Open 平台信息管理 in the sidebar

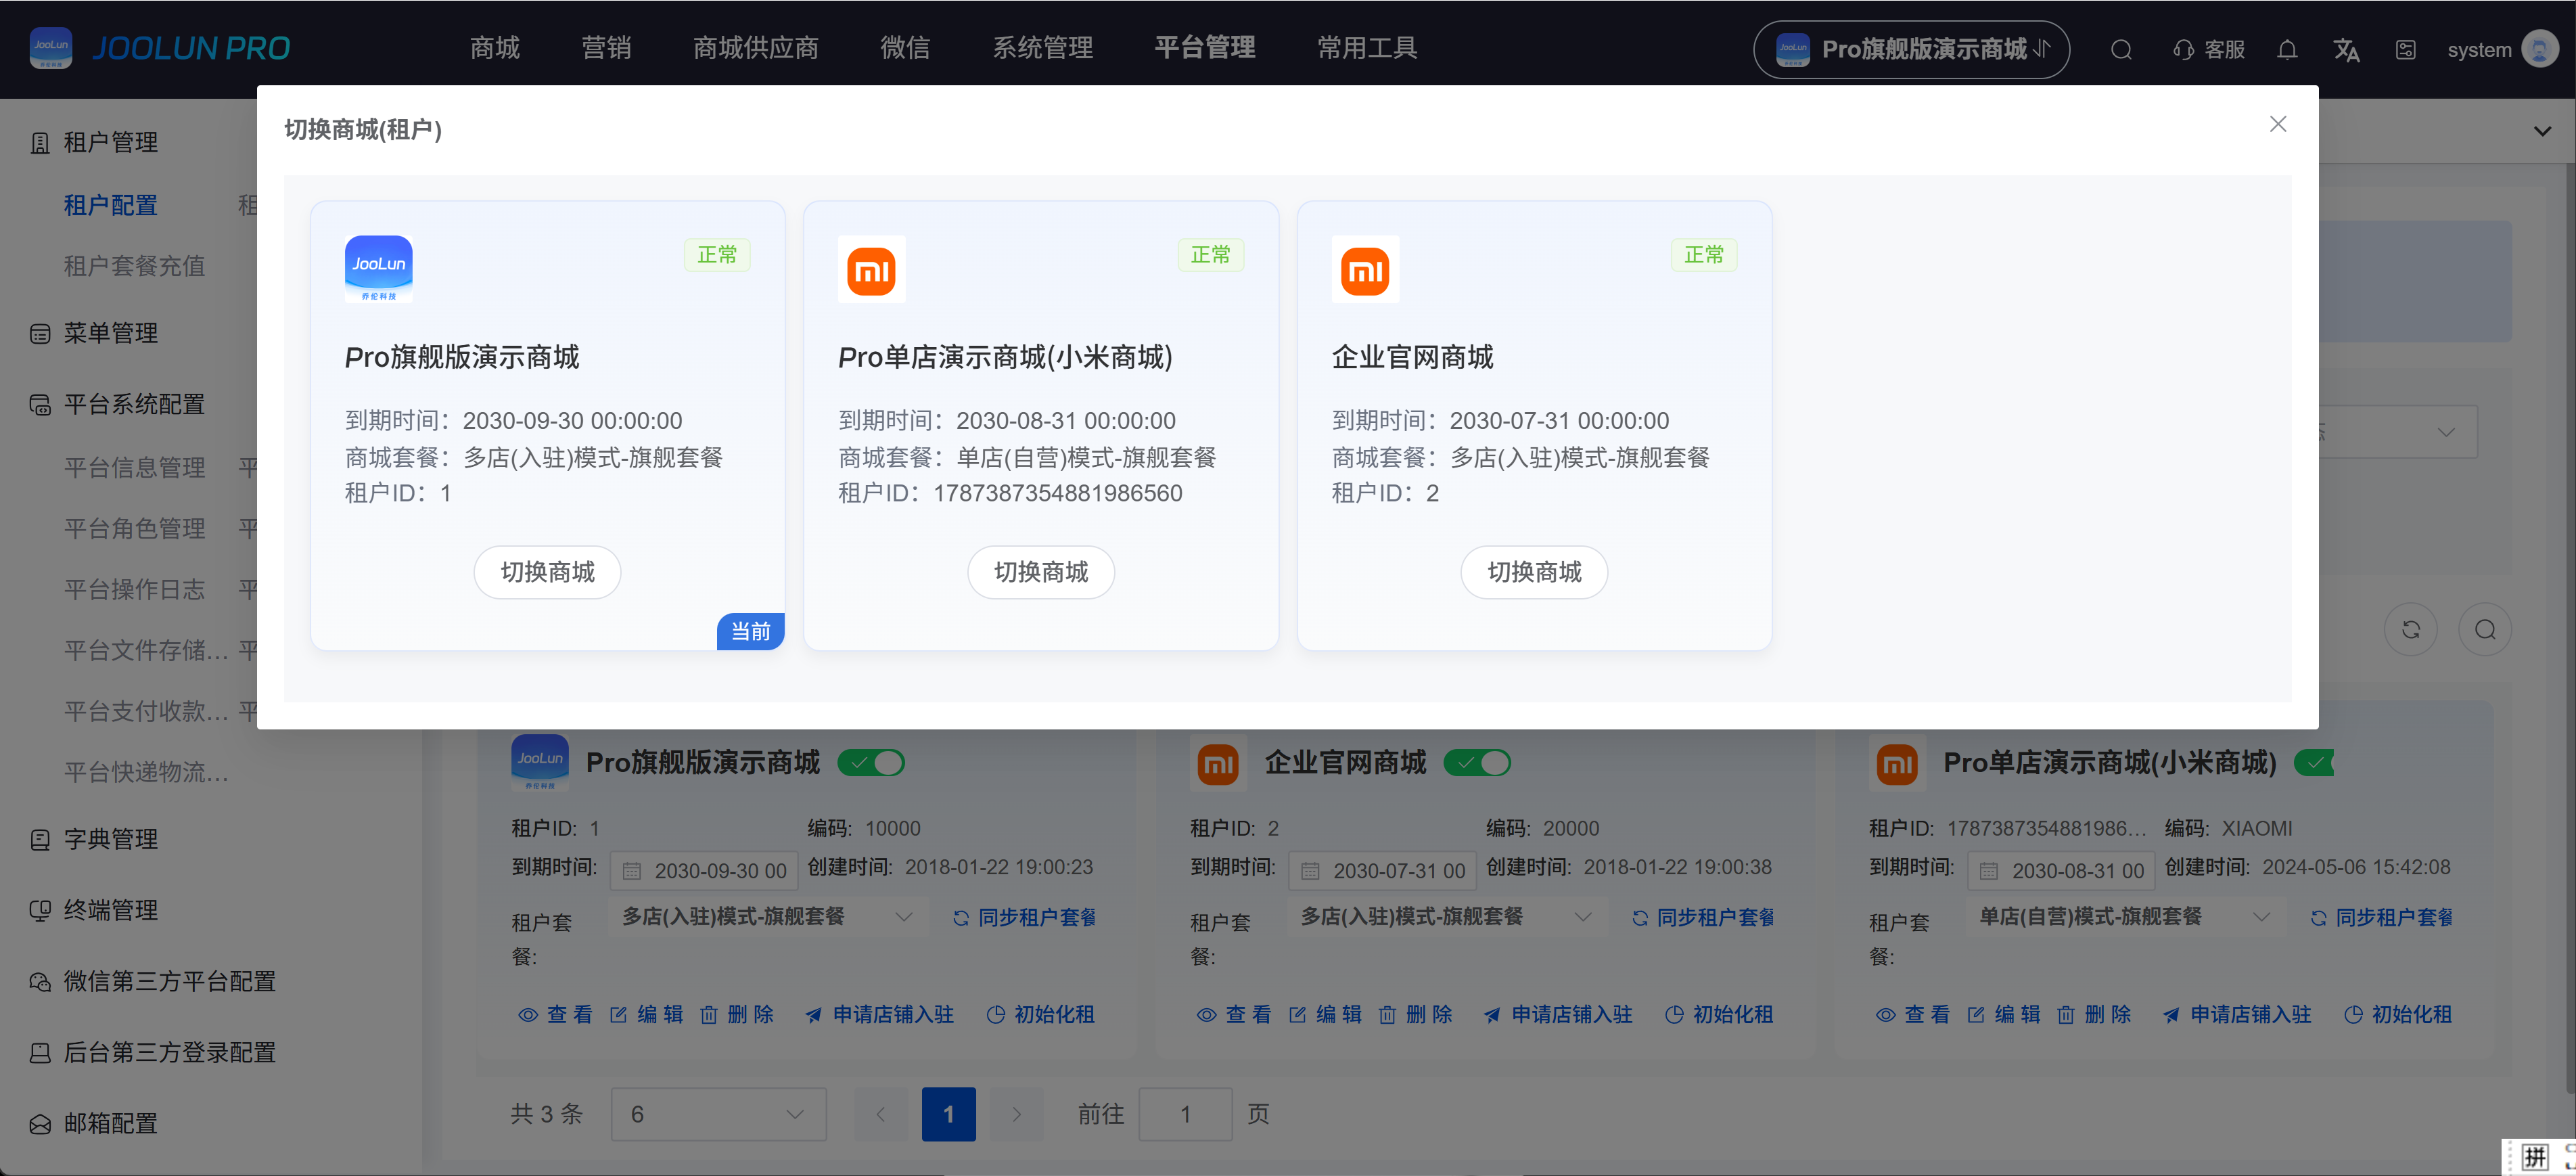pos(135,468)
